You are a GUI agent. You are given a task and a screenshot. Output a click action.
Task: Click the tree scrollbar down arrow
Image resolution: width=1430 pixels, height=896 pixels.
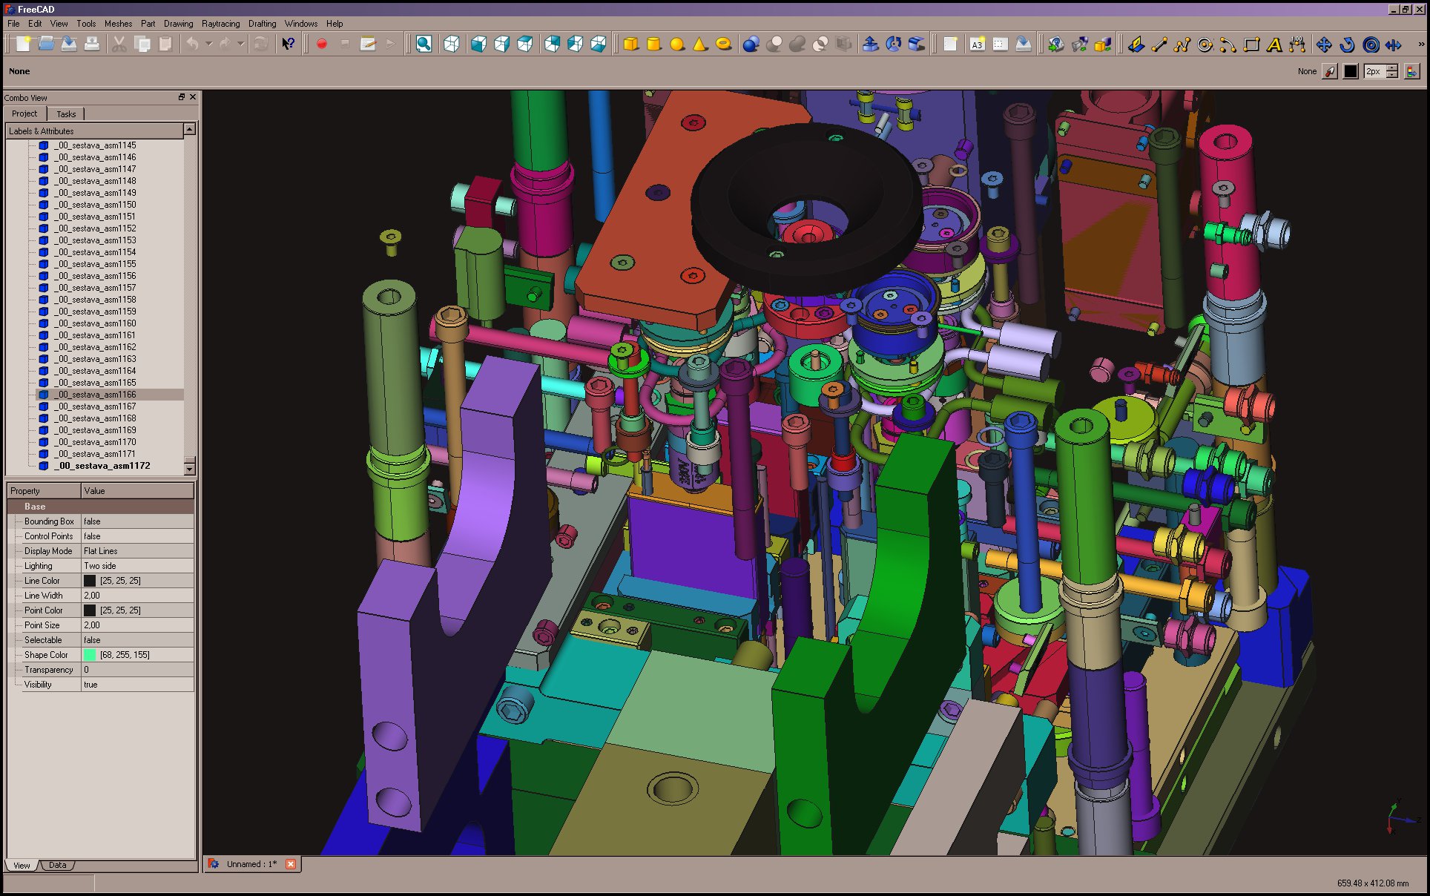(189, 469)
